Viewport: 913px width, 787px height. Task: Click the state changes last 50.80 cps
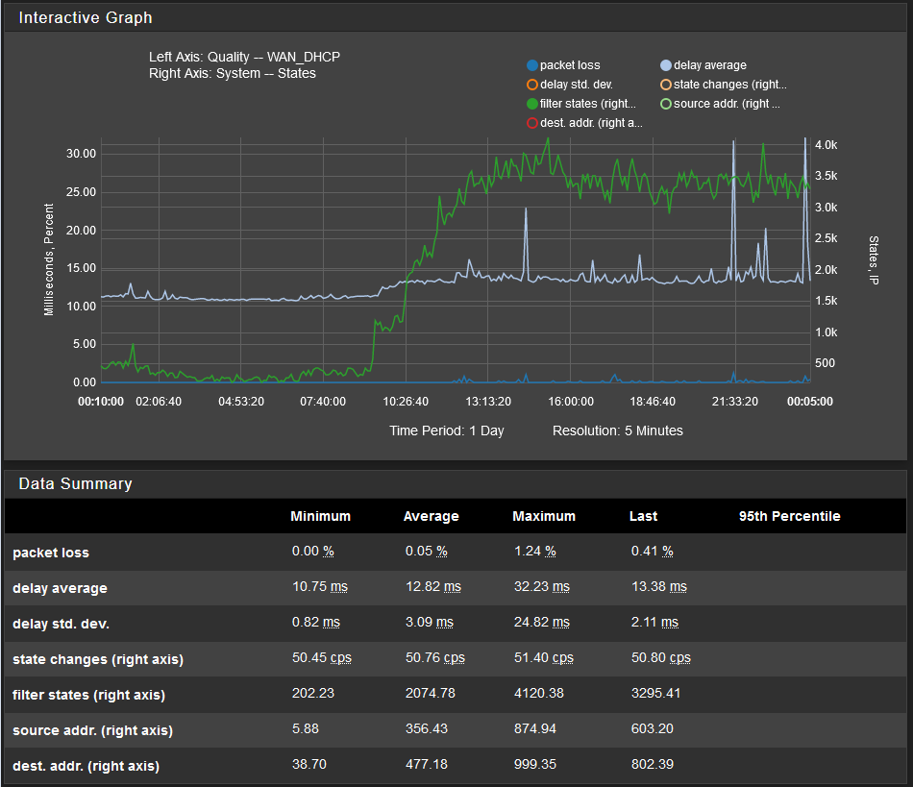661,658
